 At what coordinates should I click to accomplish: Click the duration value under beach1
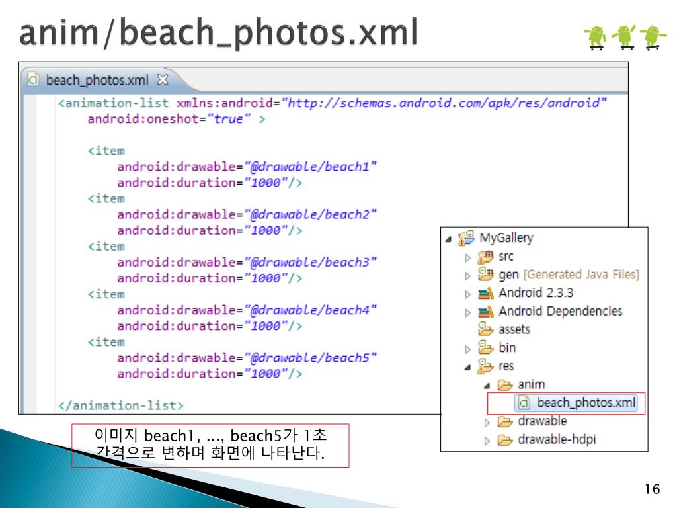coord(266,183)
